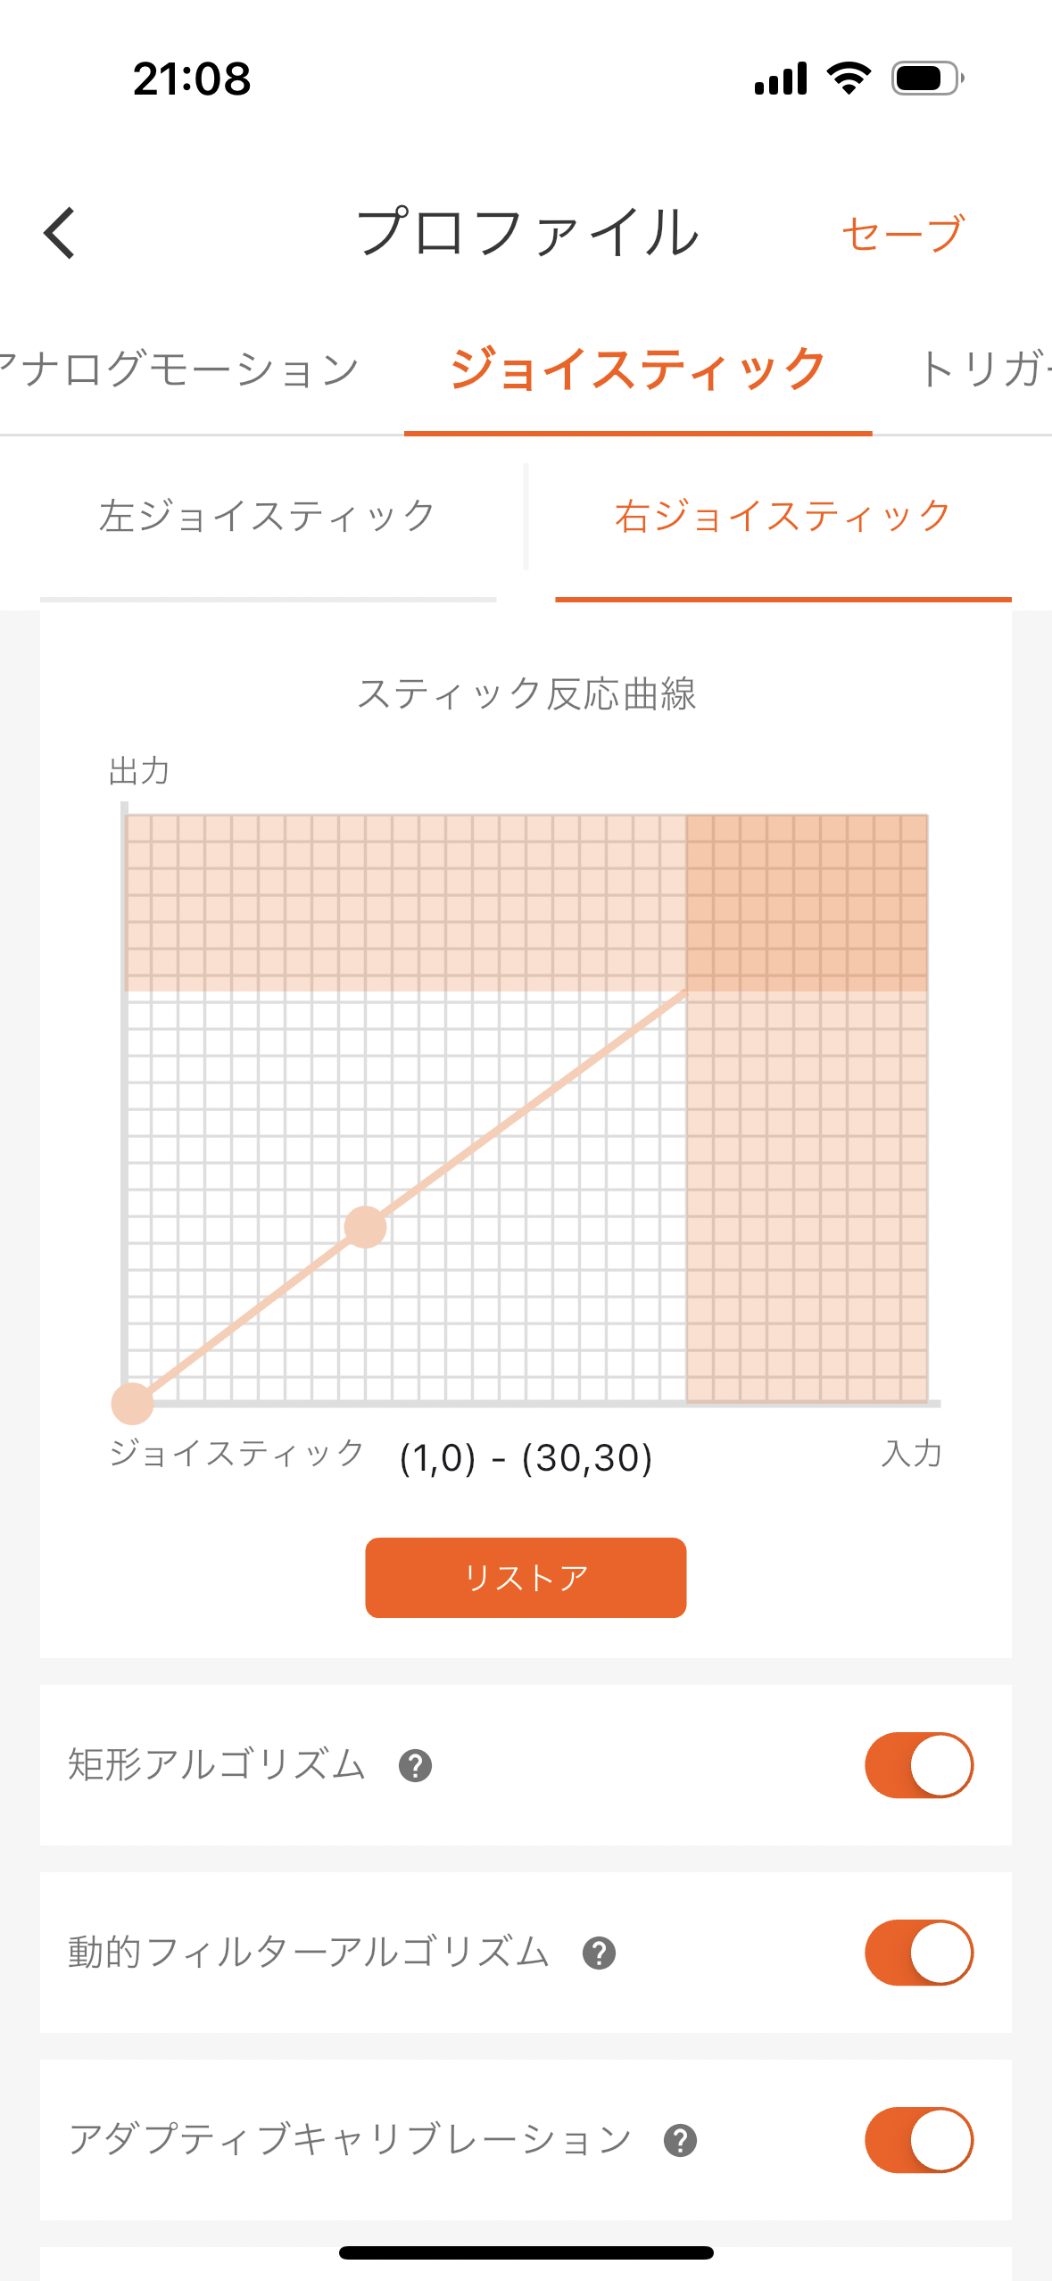
Task: Switch to the アナログモーション tab
Action: (x=178, y=369)
